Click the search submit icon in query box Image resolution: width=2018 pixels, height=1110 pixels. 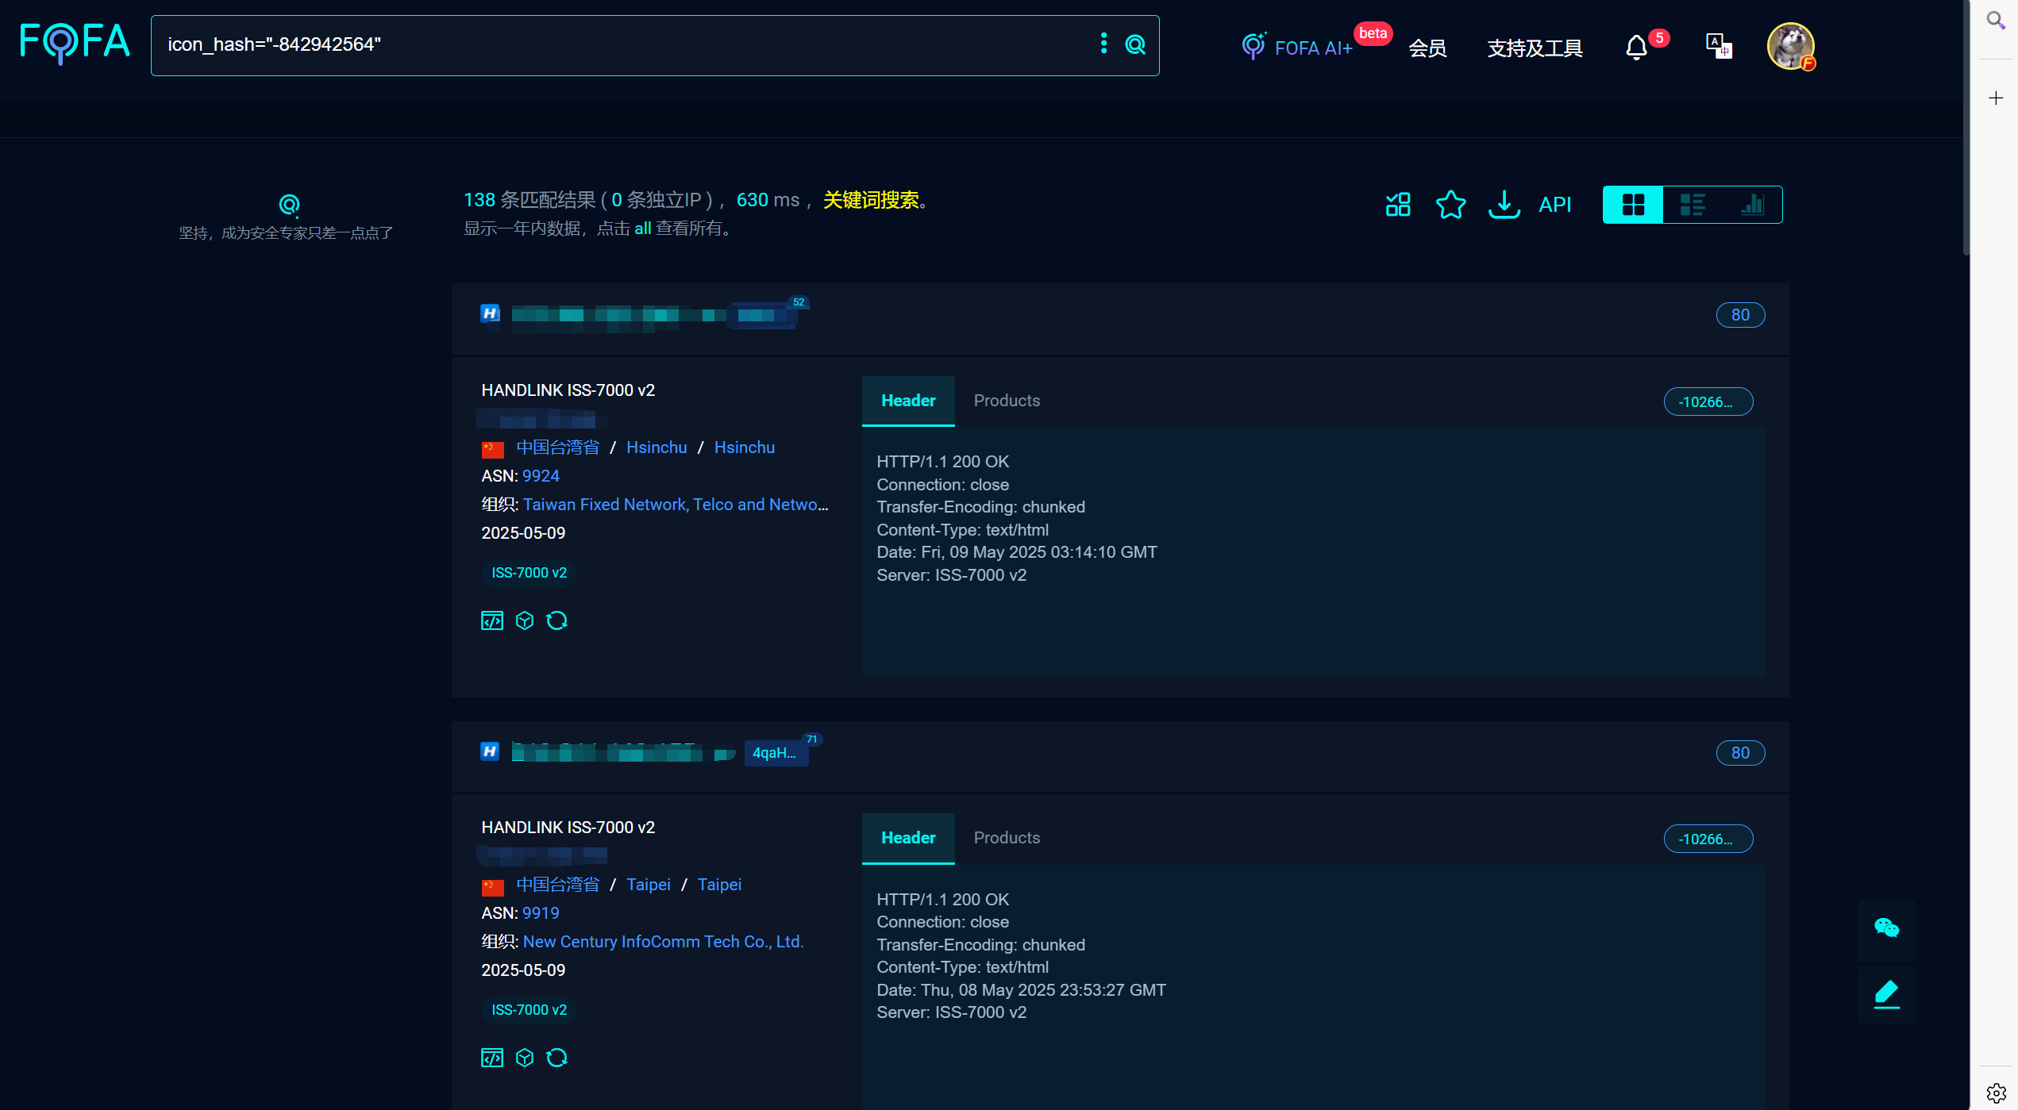1135,44
